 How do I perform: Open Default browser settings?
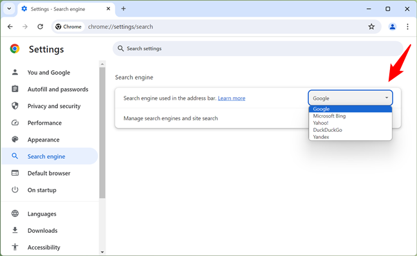50,173
